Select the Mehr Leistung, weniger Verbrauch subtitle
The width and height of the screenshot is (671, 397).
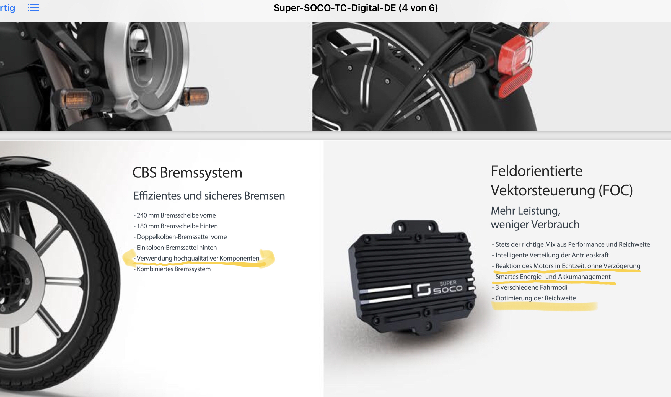(535, 218)
